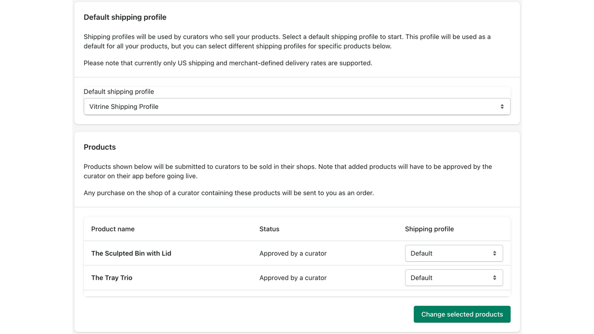Click the Products section heading
The width and height of the screenshot is (594, 334).
pos(100,147)
